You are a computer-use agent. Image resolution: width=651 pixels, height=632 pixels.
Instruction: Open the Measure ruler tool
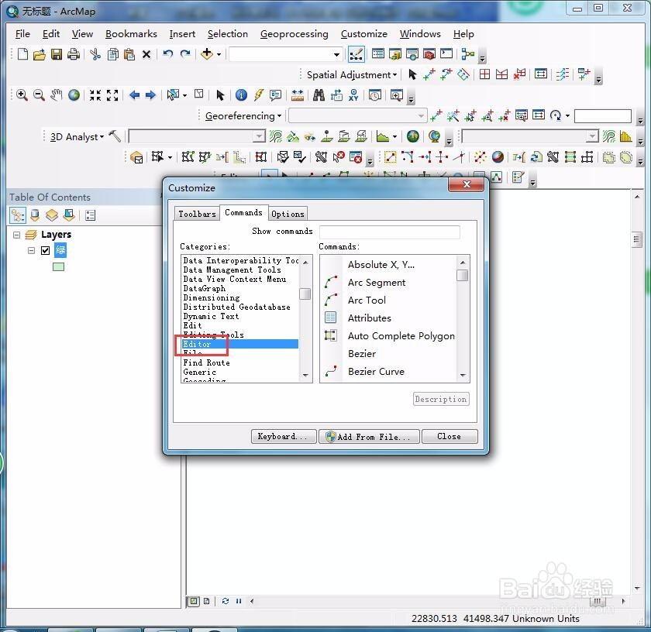pyautogui.click(x=298, y=95)
